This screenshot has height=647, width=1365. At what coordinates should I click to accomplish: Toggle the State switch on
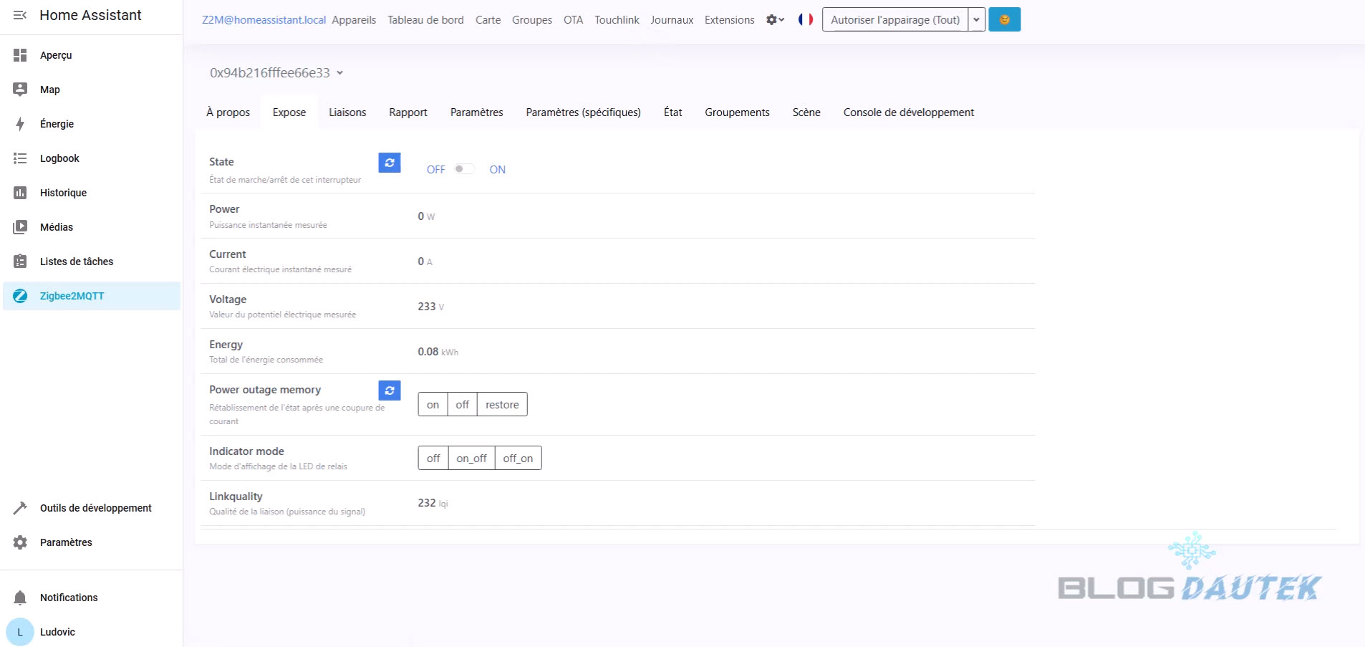464,169
